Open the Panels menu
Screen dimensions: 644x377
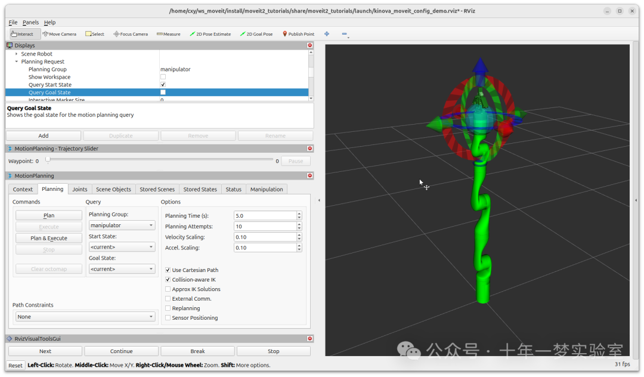pyautogui.click(x=30, y=22)
